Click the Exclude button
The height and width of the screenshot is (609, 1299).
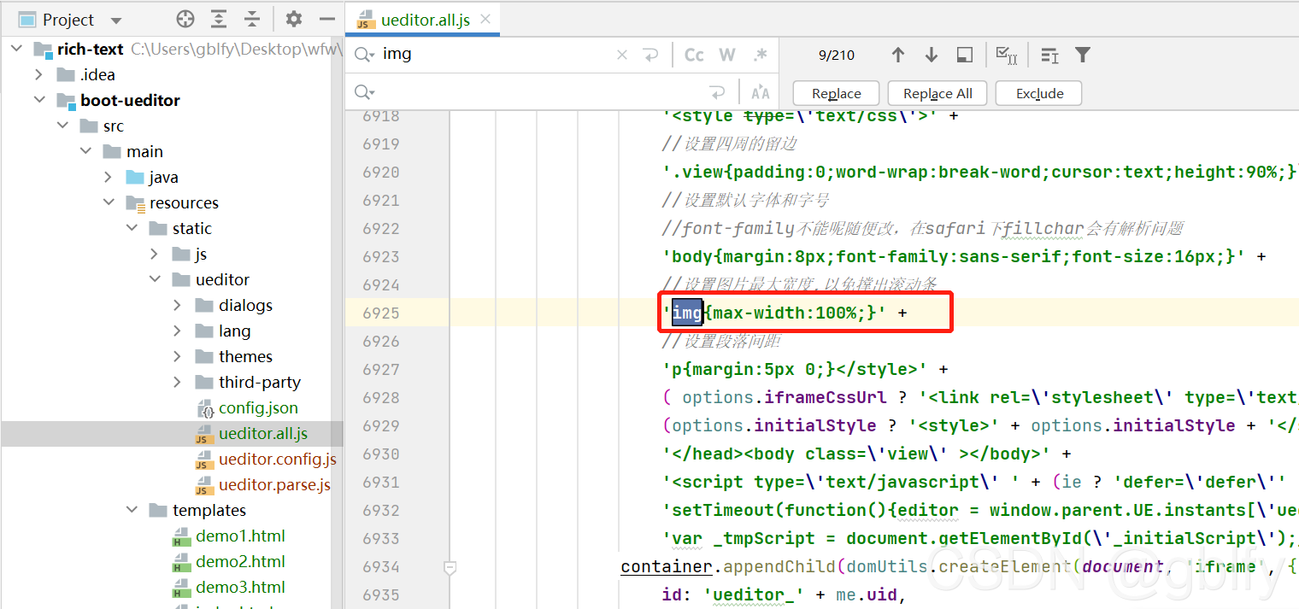coord(1039,93)
